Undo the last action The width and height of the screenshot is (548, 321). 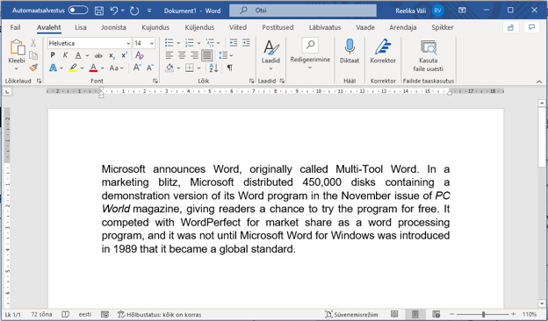click(114, 11)
